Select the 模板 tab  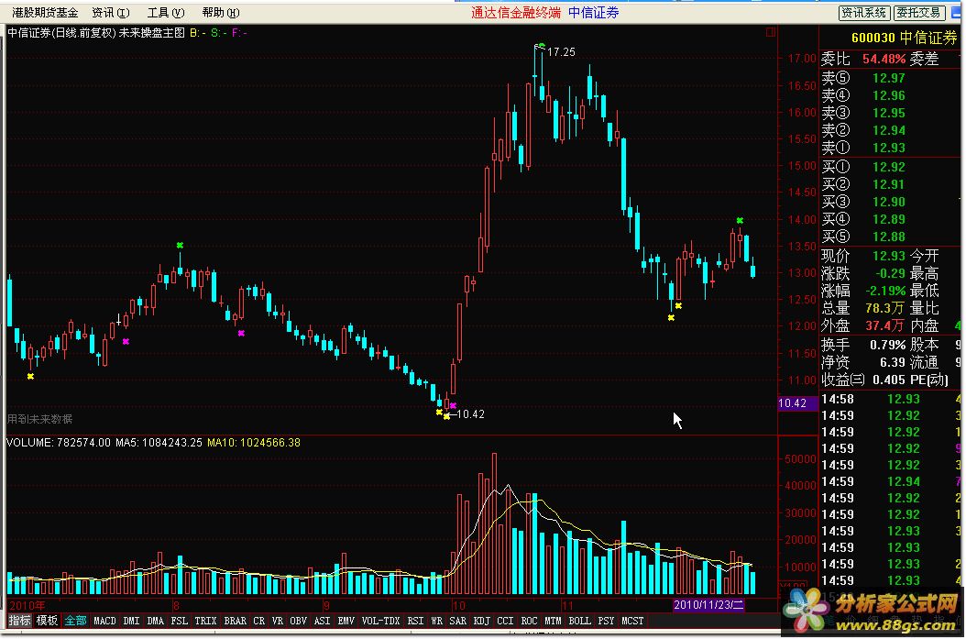(x=47, y=621)
